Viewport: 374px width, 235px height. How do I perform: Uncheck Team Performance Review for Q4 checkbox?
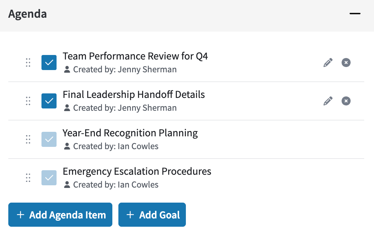(x=49, y=63)
